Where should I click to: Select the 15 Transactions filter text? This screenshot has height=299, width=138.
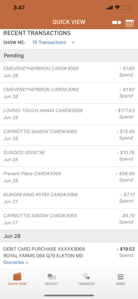[49, 42]
